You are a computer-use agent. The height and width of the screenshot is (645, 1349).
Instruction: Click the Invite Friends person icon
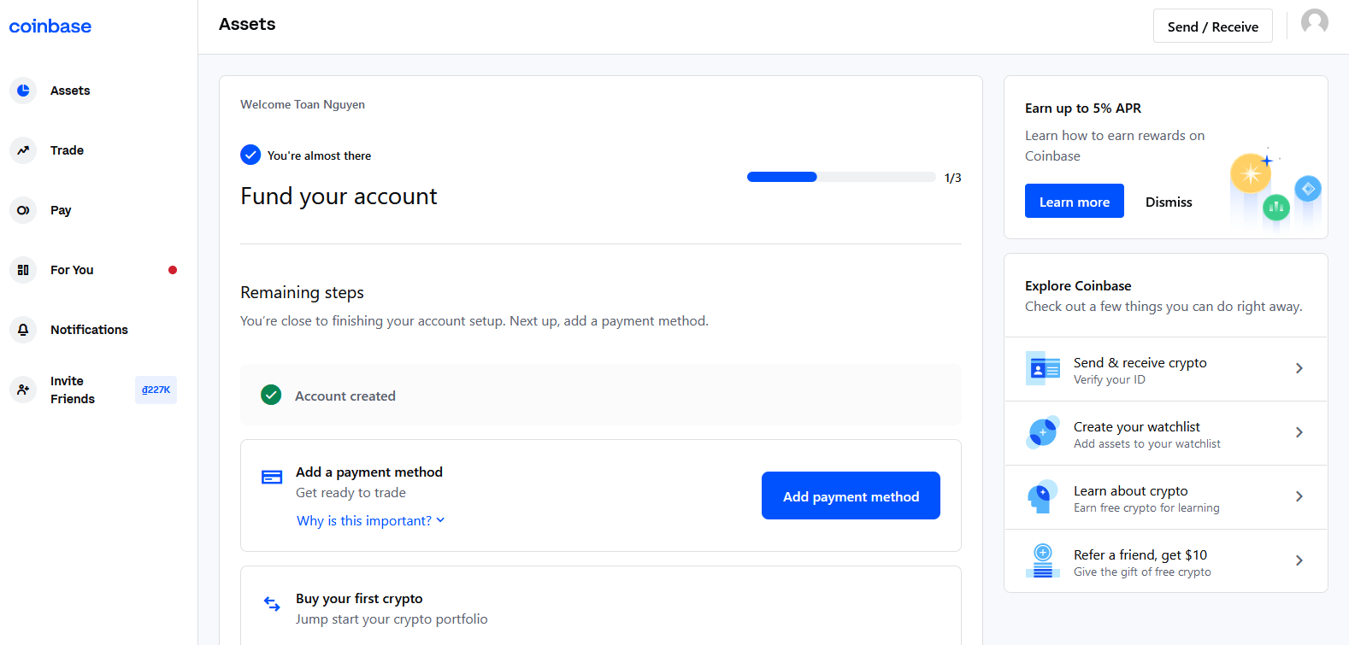(x=23, y=390)
